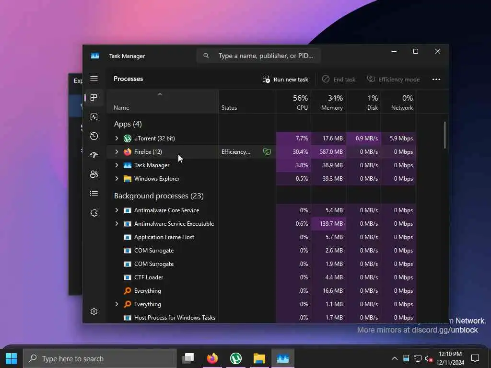Image resolution: width=491 pixels, height=368 pixels.
Task: Select the Application Frame Host process
Action: 261,237
